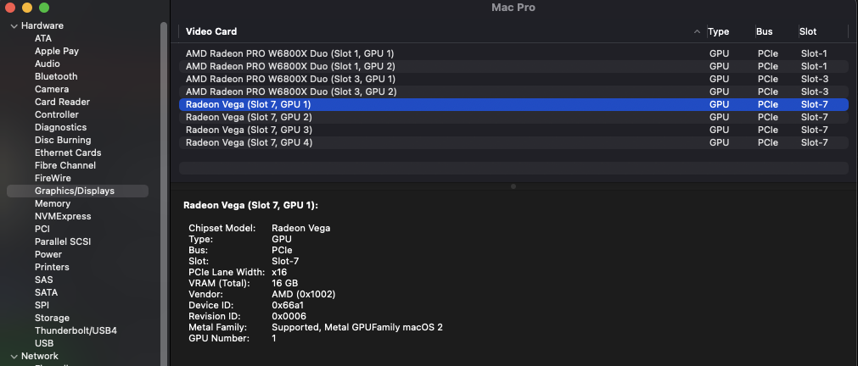Select Memory in the Hardware list

(x=53, y=203)
